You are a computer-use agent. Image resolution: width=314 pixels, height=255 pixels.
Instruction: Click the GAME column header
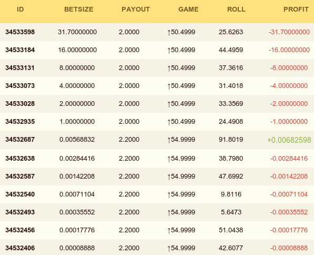pyautogui.click(x=188, y=9)
